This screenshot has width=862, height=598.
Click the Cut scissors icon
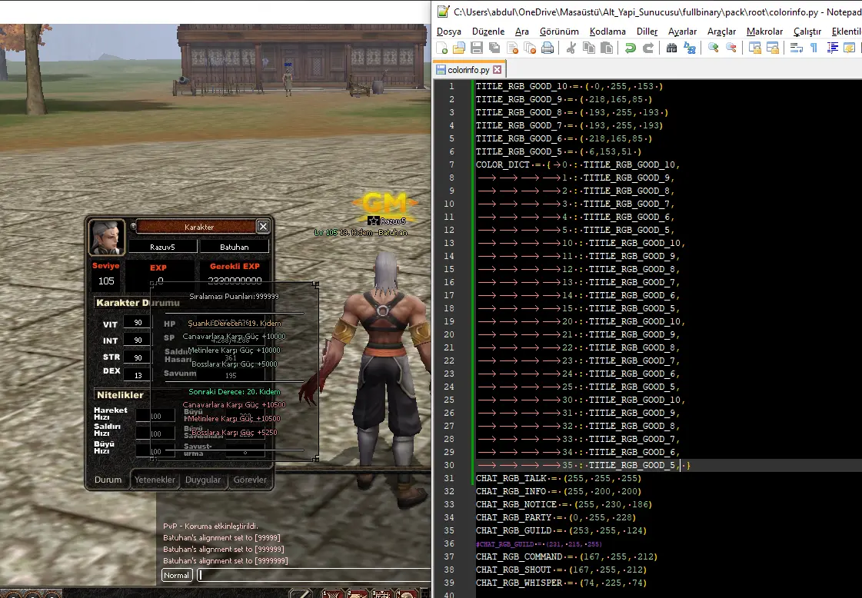pos(571,48)
